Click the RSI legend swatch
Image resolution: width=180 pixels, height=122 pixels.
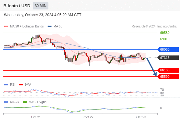(x=6, y=85)
